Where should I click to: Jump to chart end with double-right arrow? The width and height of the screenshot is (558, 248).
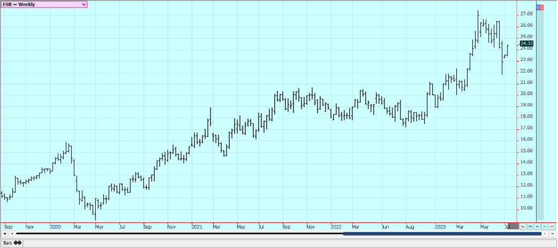tap(553, 234)
